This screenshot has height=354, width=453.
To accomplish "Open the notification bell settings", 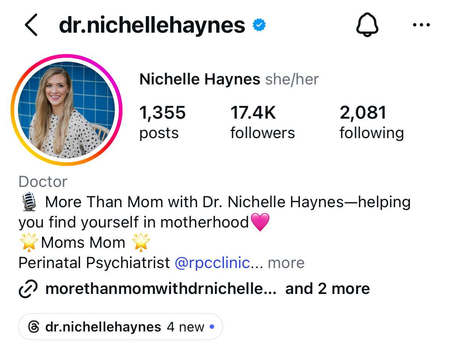I will (x=367, y=26).
